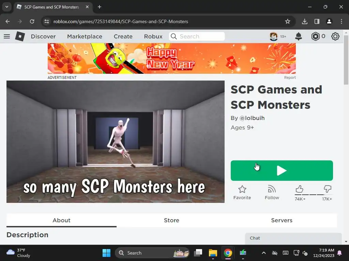Like the game with thumbs up
Viewport: 349px width, 261px height.
299,189
